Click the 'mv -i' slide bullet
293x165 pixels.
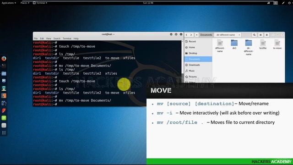coord(218,113)
